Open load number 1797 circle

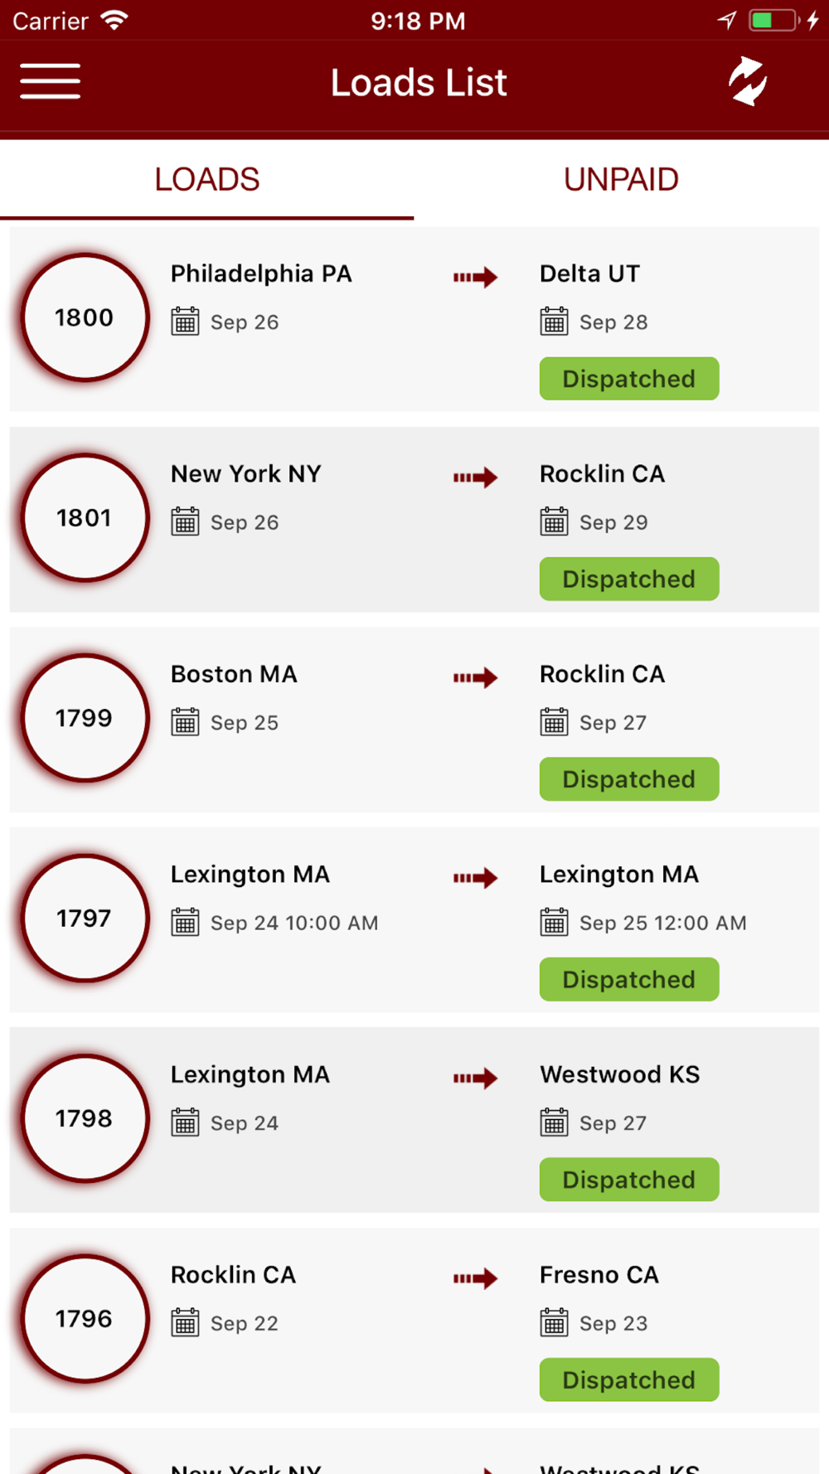pos(85,919)
